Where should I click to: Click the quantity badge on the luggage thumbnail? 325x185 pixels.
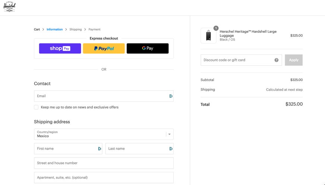(216, 28)
